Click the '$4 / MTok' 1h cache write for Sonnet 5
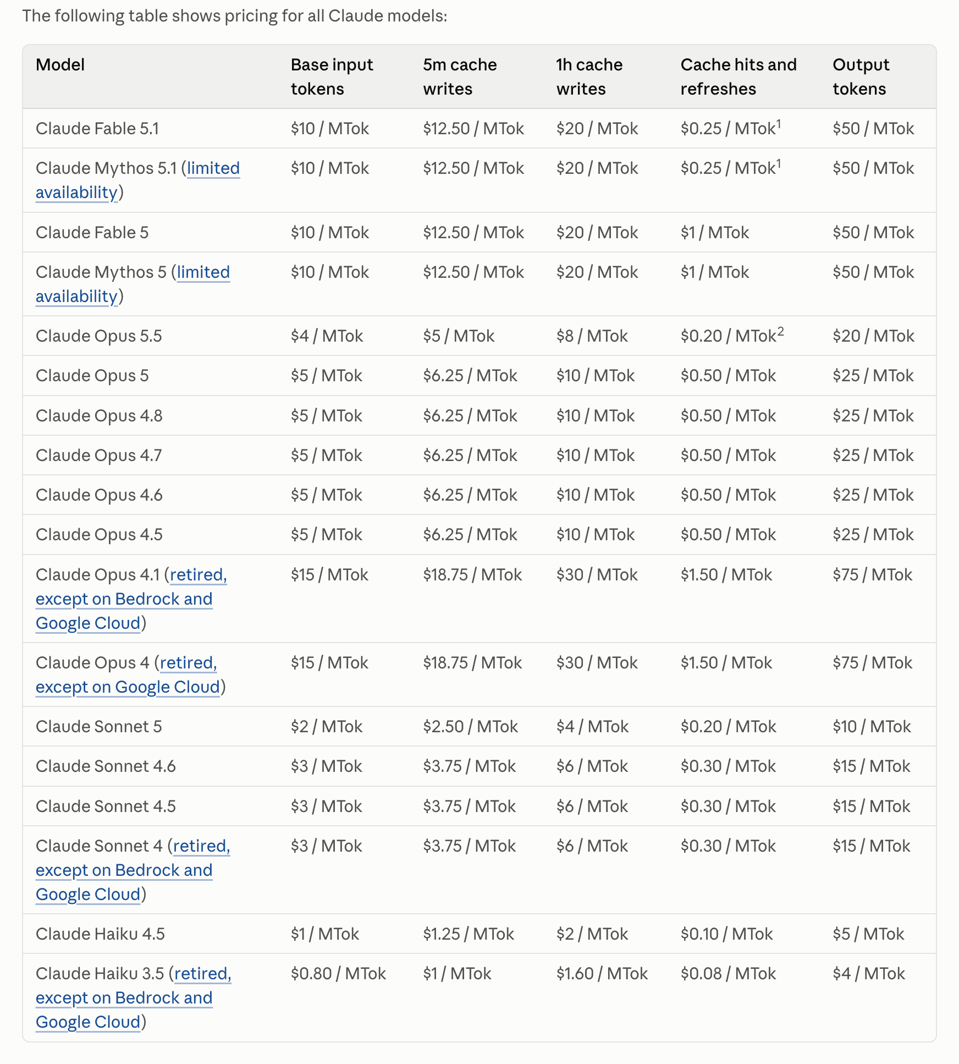The image size is (959, 1064). pyautogui.click(x=592, y=727)
